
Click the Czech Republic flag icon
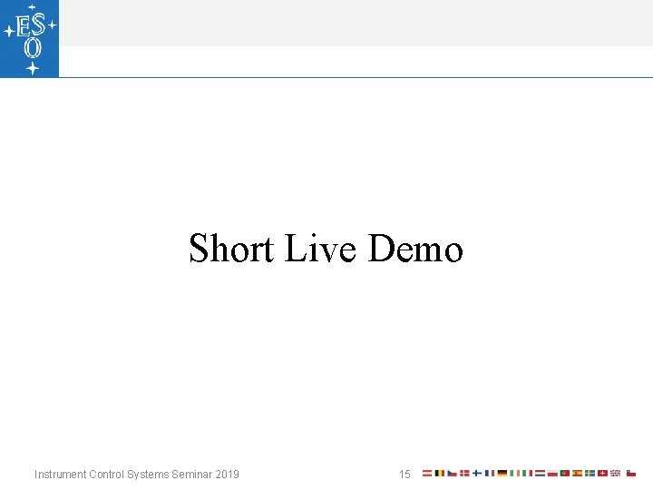point(453,473)
